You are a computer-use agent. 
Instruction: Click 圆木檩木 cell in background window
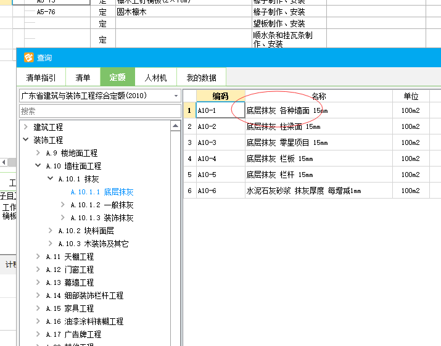coord(184,12)
